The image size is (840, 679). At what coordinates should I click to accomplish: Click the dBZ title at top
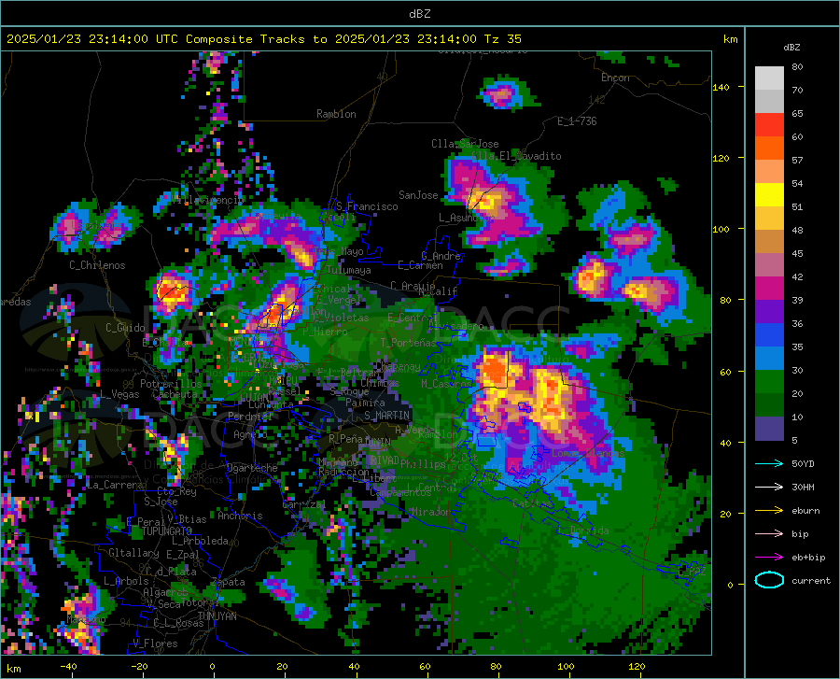[419, 14]
